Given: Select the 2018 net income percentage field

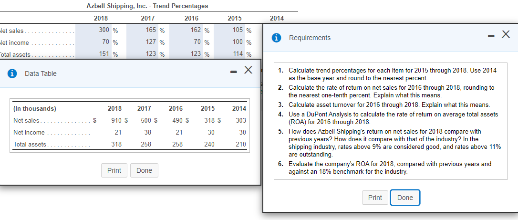Looking at the screenshot, I should click(x=102, y=42).
